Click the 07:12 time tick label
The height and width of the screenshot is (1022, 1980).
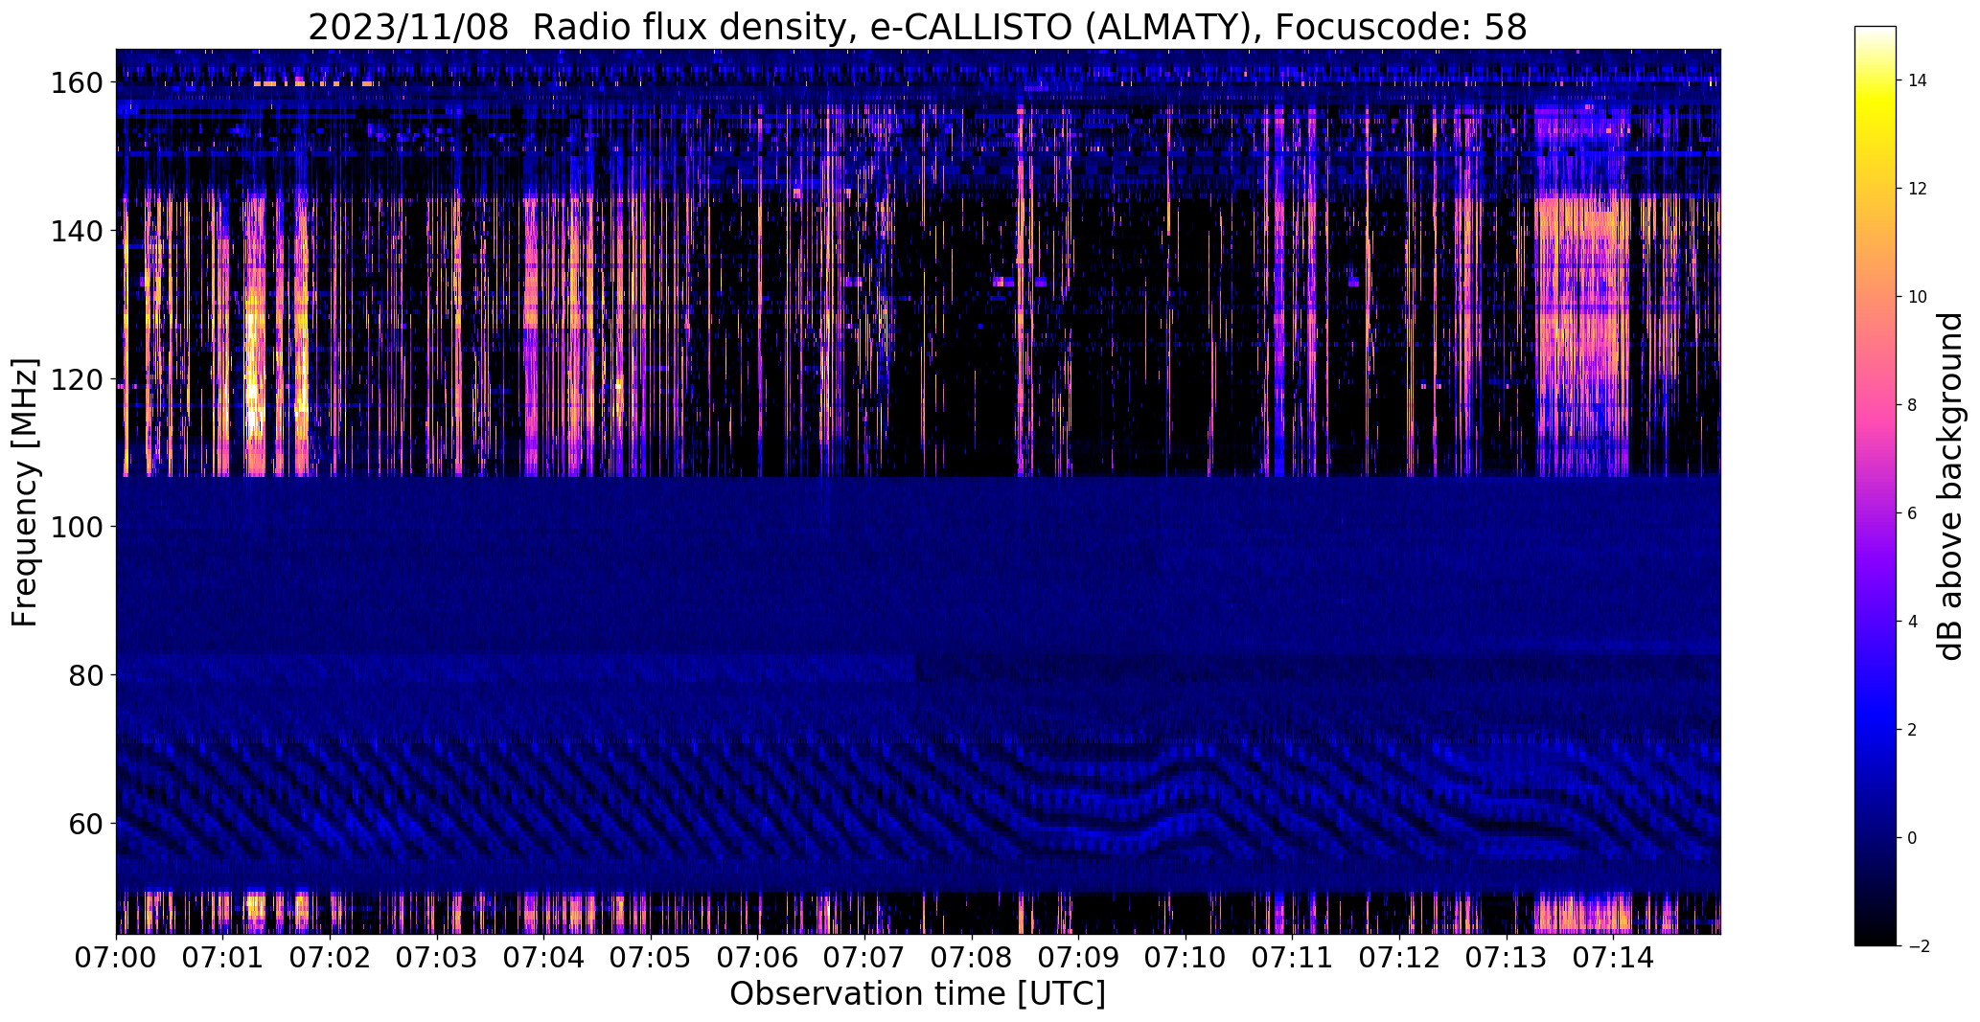click(1400, 957)
